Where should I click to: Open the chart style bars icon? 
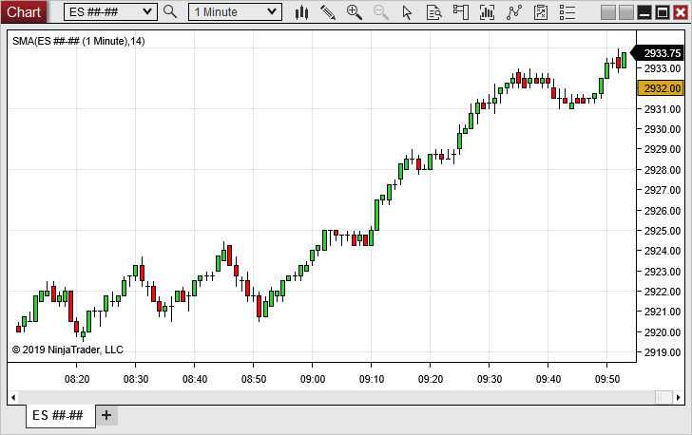coord(302,12)
